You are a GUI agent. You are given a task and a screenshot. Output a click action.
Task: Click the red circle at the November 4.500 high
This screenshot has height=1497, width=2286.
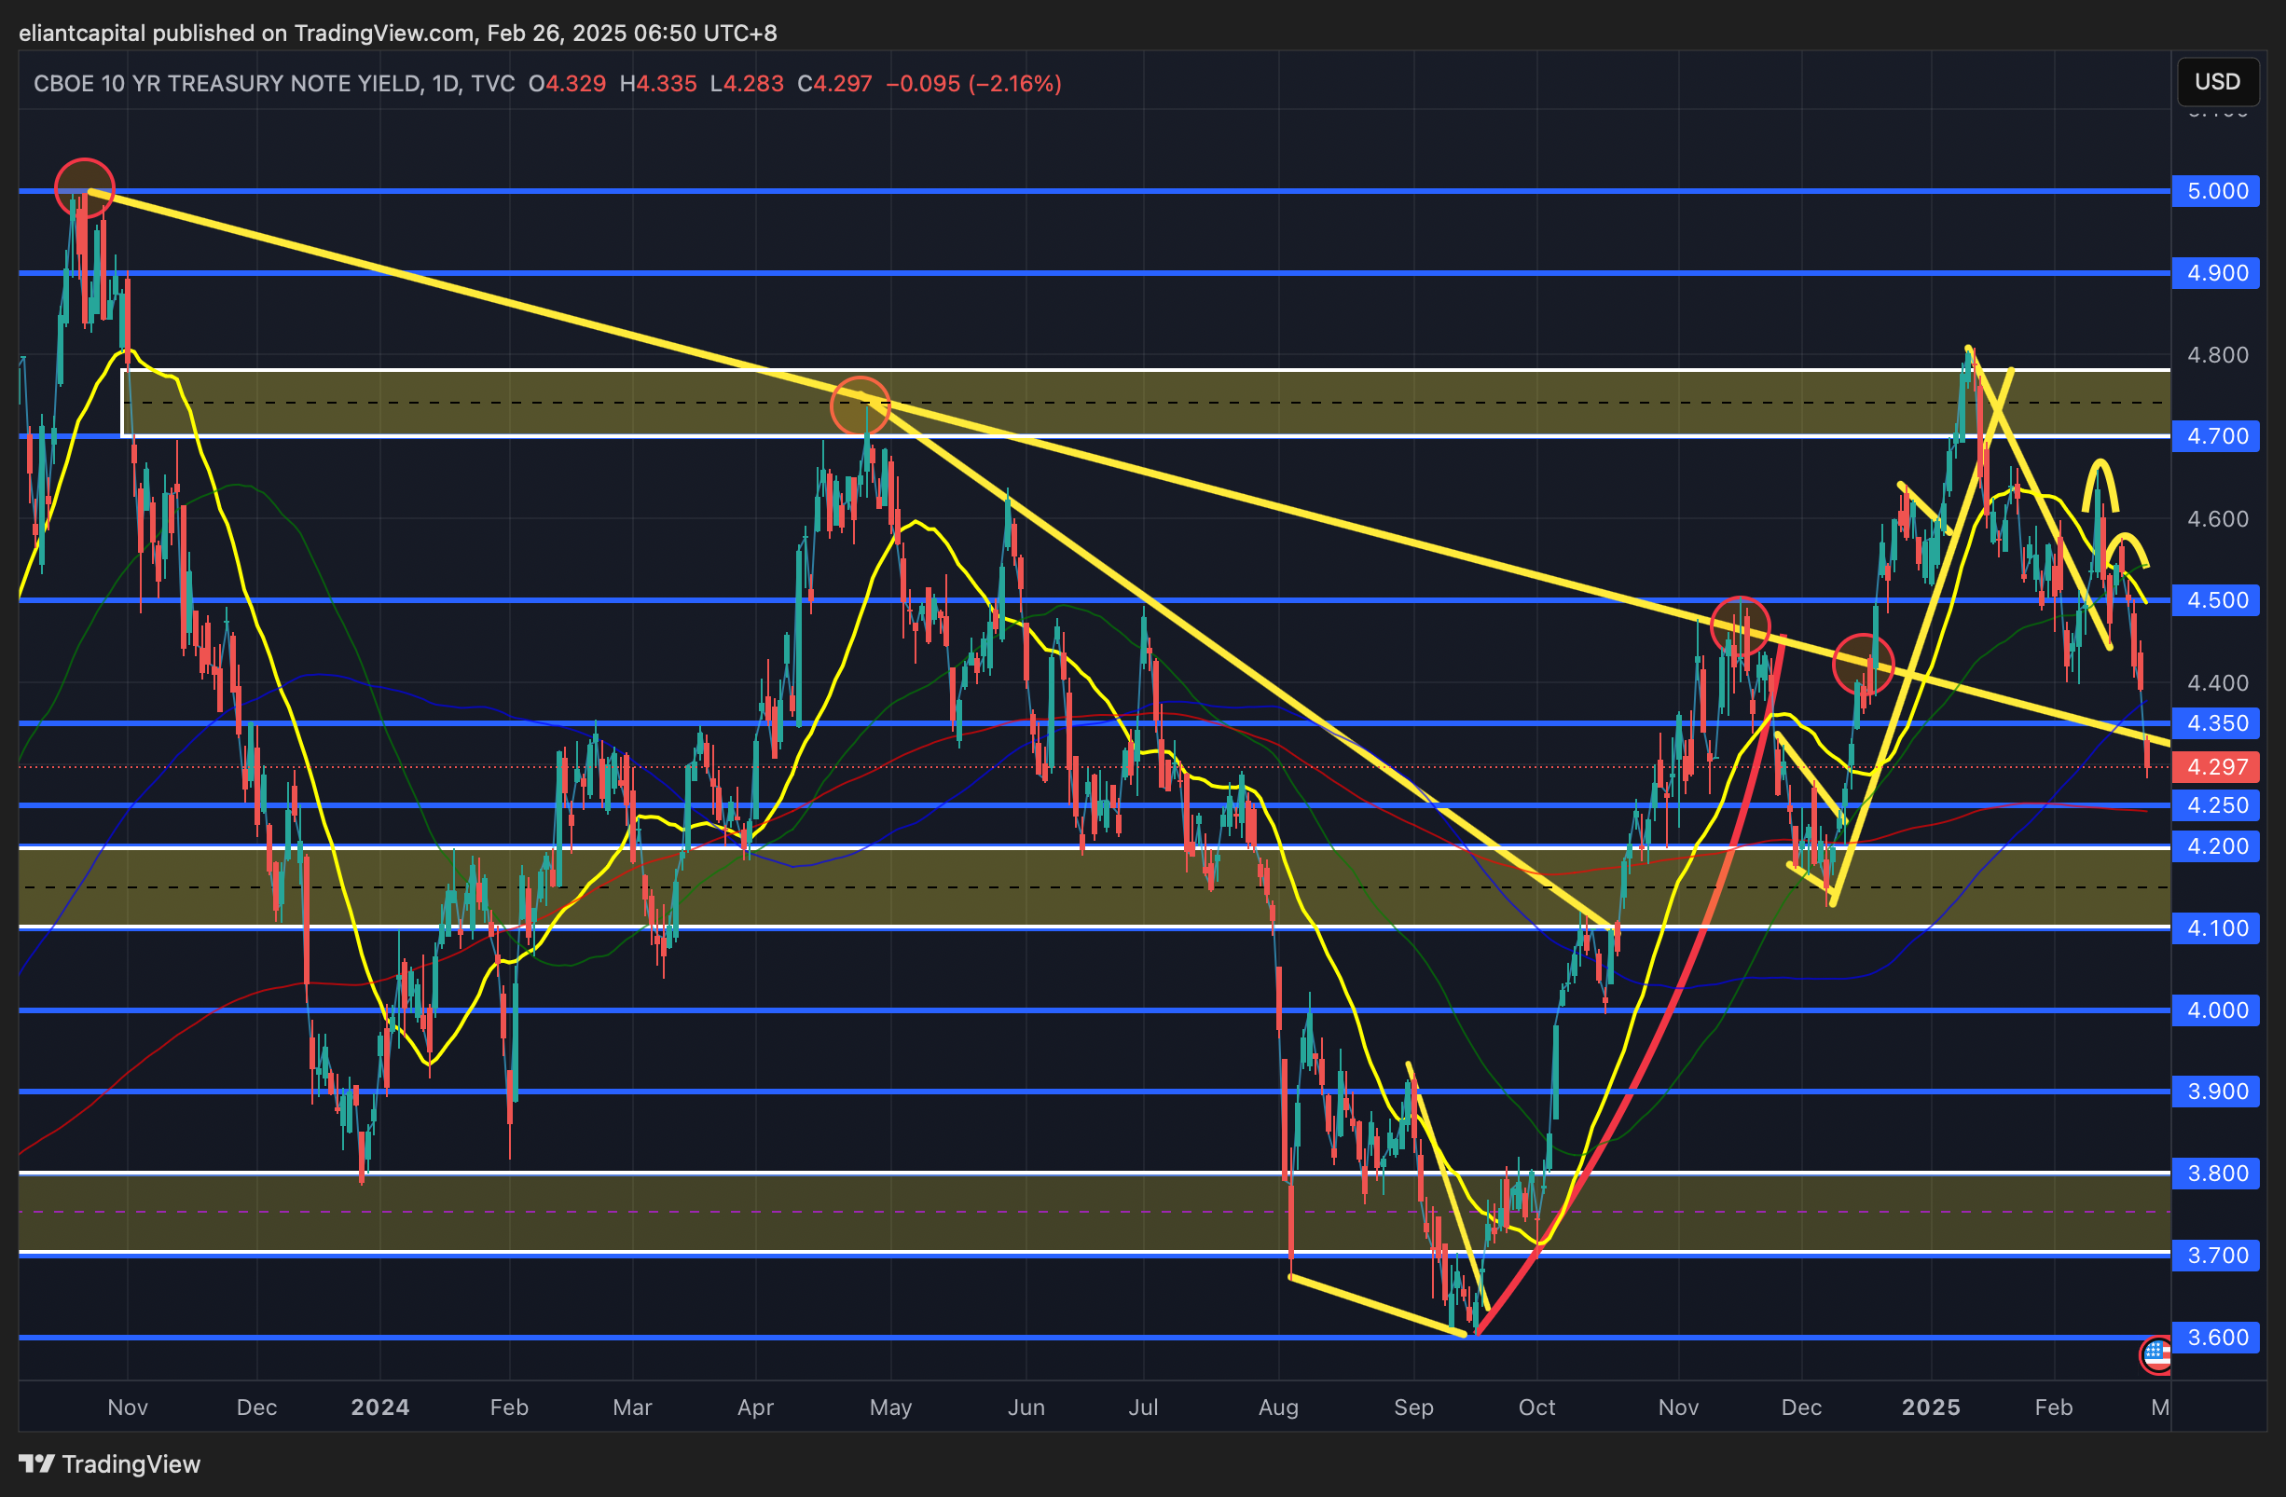click(x=1740, y=625)
